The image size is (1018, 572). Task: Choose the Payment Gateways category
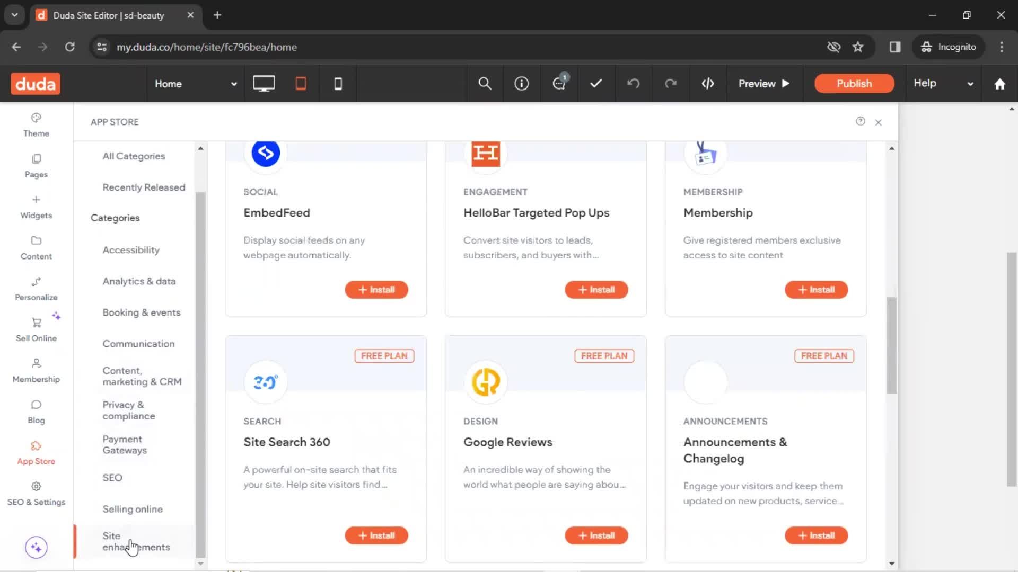coord(125,445)
